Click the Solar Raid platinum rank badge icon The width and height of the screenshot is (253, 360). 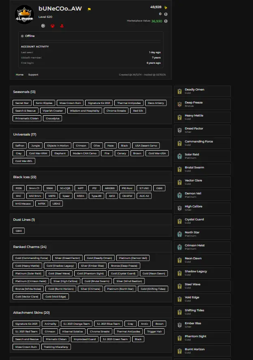(180, 156)
